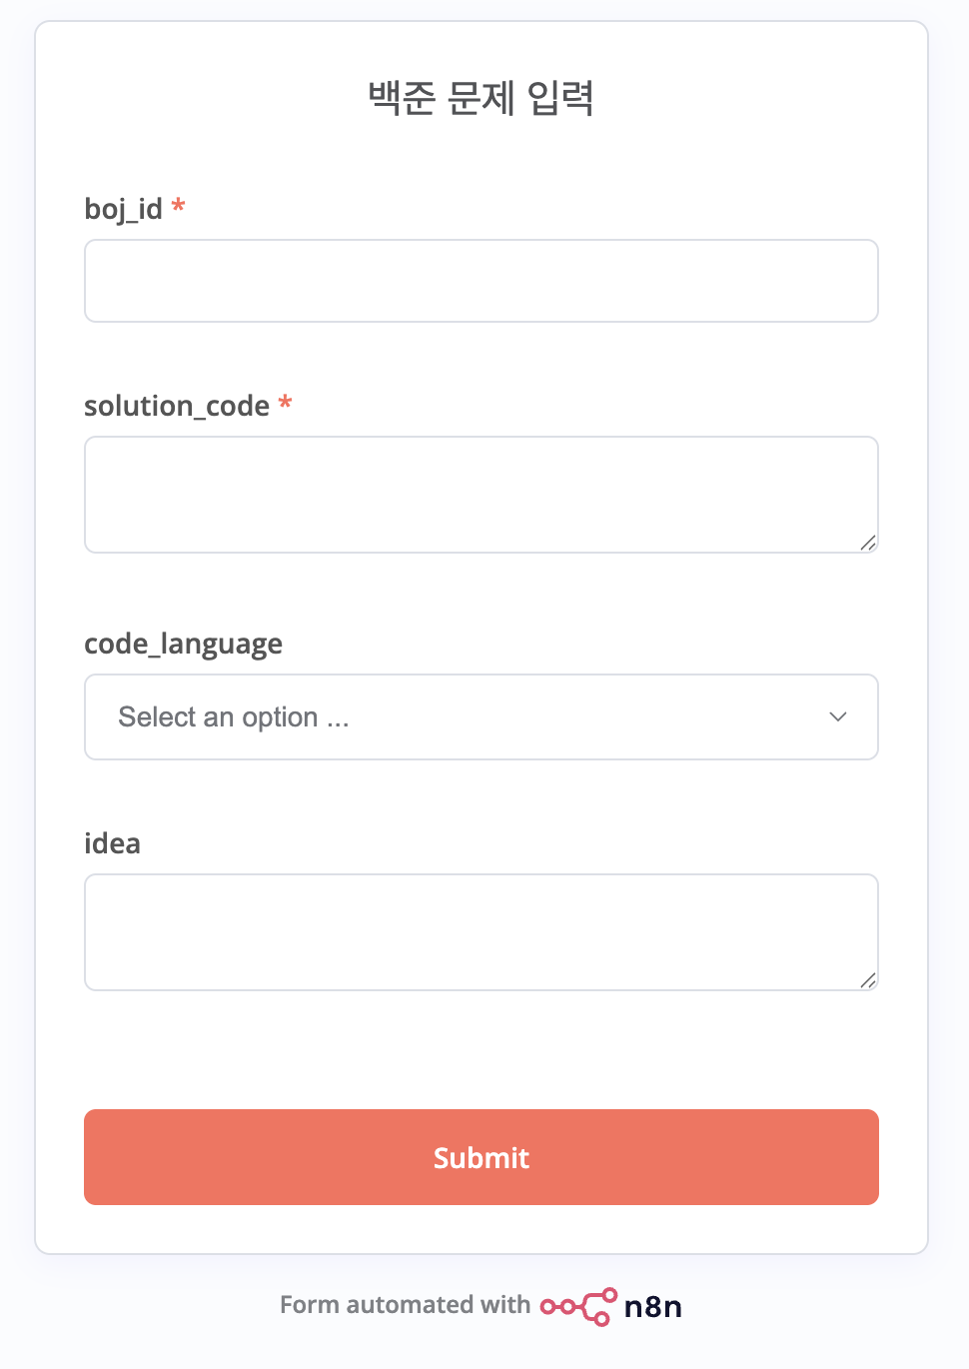Click blank space between idea field and Submit
The height and width of the screenshot is (1369, 969).
[481, 1049]
